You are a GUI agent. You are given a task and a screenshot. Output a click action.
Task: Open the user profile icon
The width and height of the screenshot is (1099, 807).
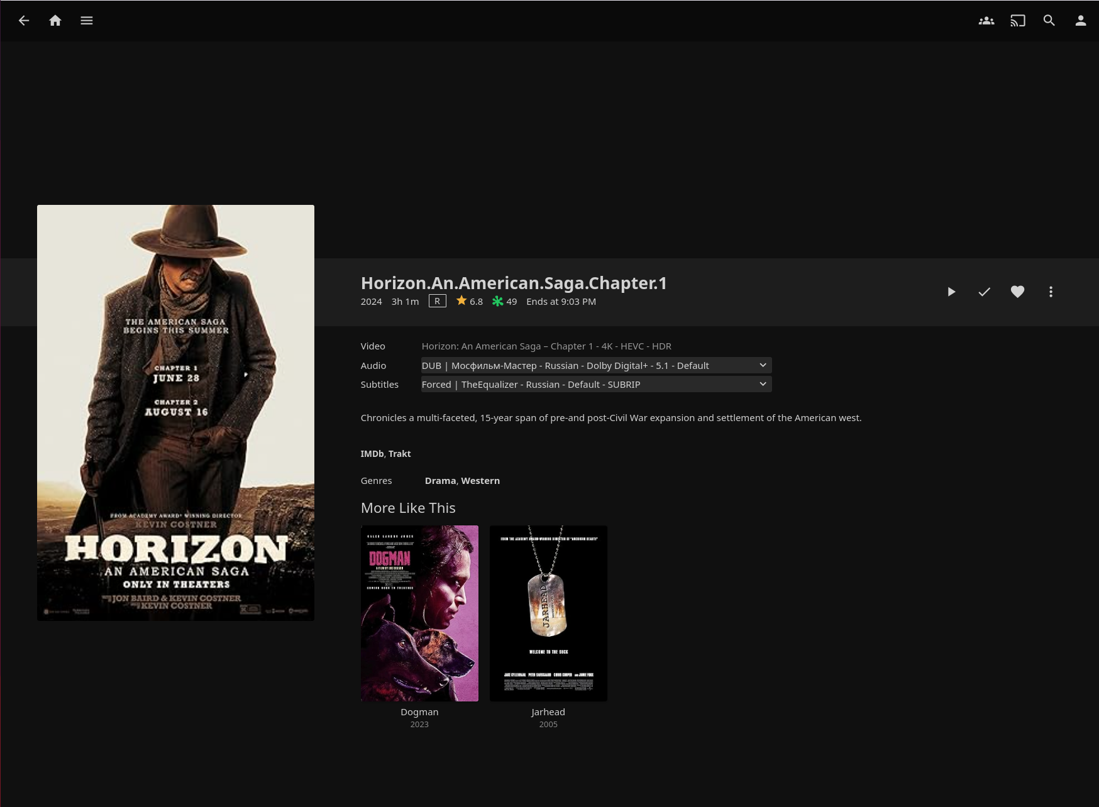point(1080,21)
